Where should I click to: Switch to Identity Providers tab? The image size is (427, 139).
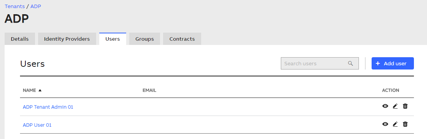(x=67, y=39)
